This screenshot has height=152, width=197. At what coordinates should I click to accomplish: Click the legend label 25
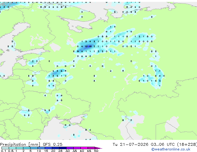[x=60, y=151]
